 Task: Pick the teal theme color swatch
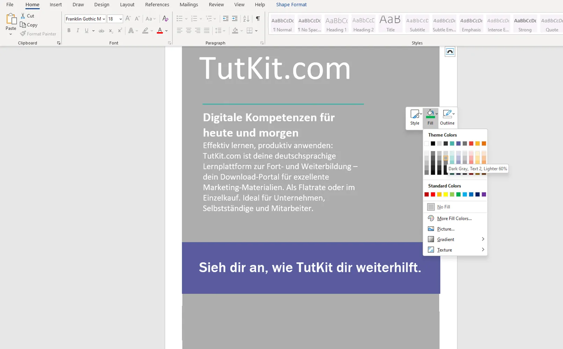pos(452,143)
